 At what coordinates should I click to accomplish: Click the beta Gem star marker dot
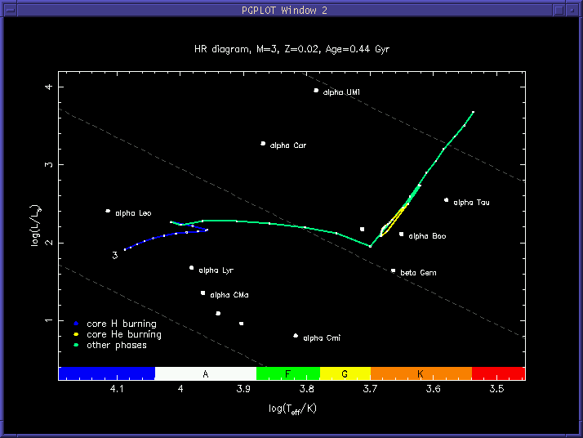pos(393,271)
